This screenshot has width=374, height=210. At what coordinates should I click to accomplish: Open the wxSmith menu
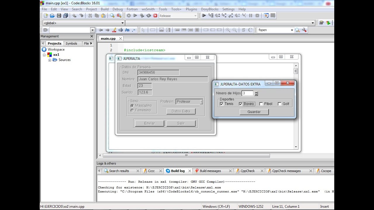(x=148, y=9)
